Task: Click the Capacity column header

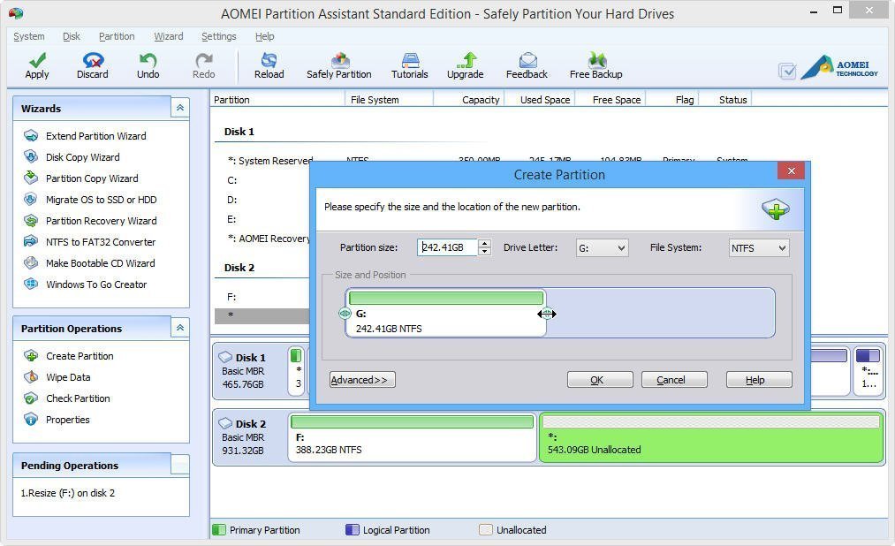Action: tap(481, 100)
